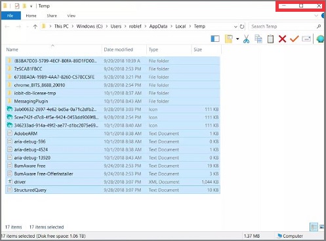Sort by Type column header
Screen dimensions: 326x241
169,50
